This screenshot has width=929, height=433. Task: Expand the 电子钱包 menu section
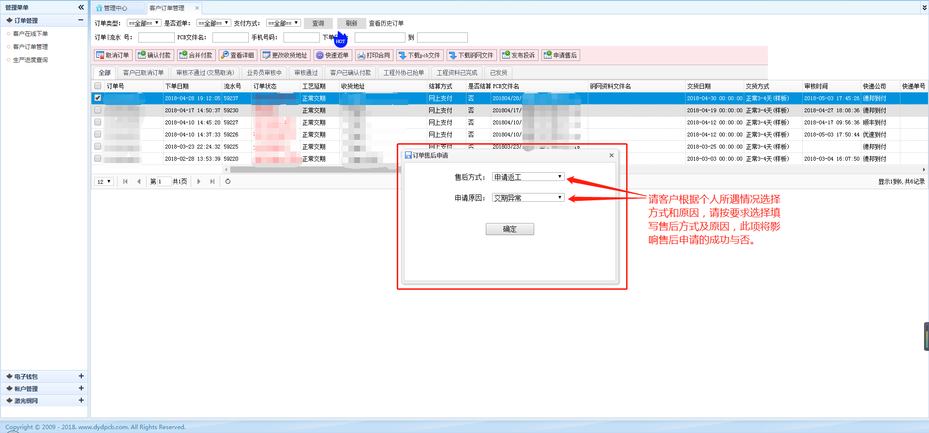coord(81,376)
